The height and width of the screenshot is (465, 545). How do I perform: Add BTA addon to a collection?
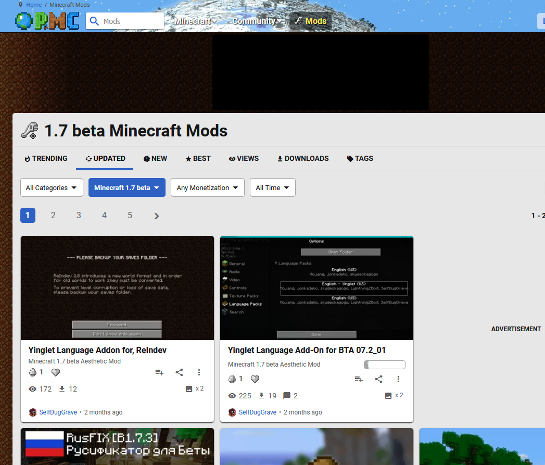(359, 379)
